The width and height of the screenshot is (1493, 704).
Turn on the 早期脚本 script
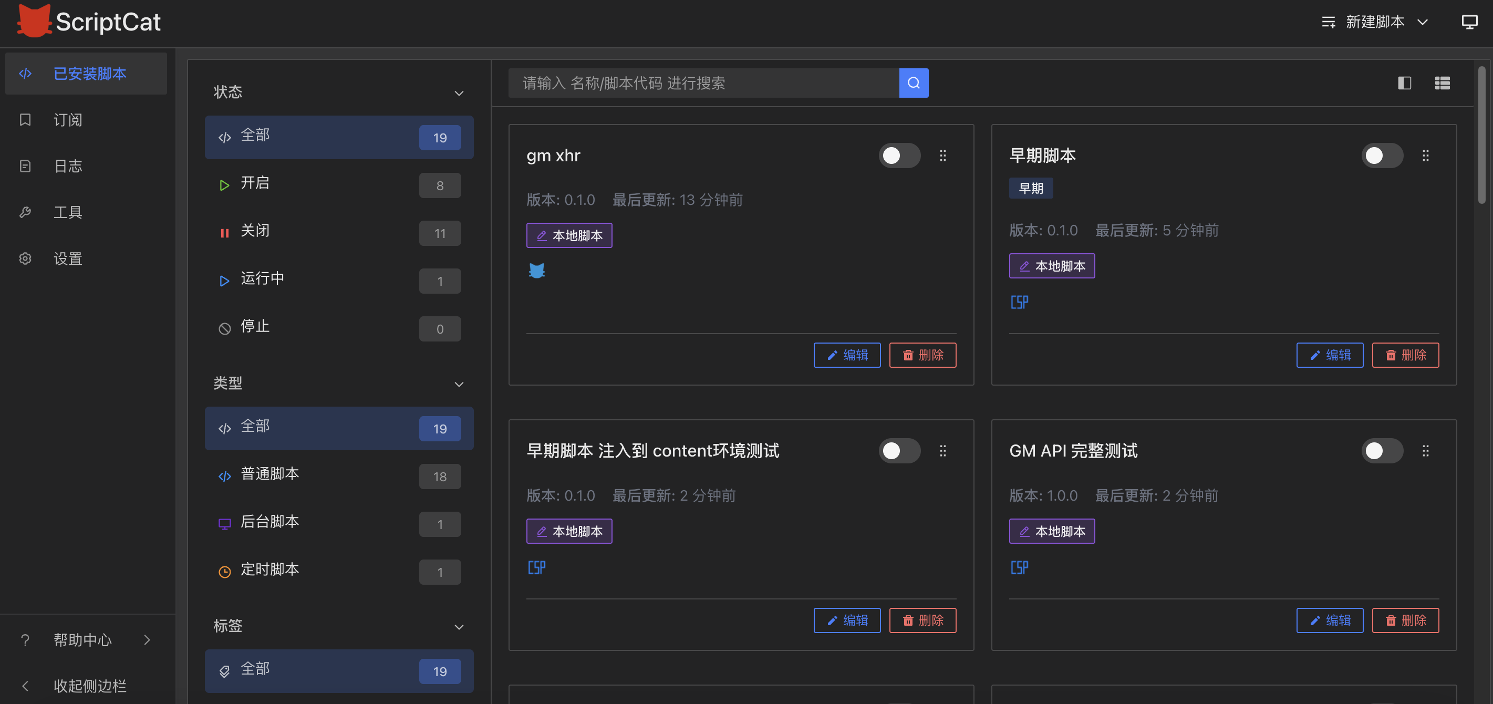(1382, 156)
